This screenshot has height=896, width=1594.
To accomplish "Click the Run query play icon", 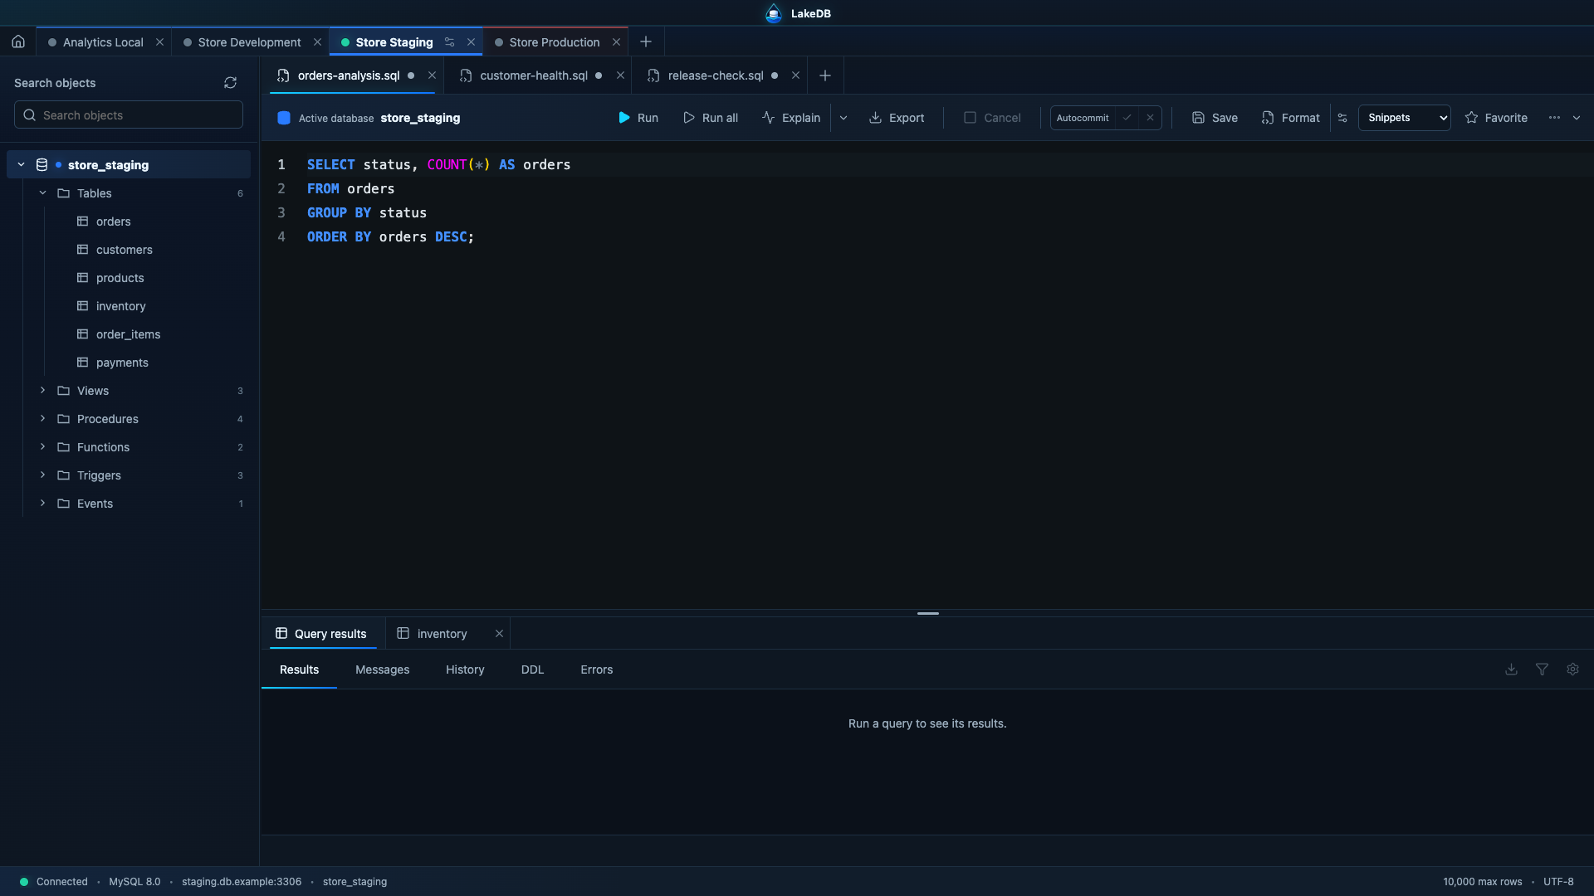I will [624, 118].
